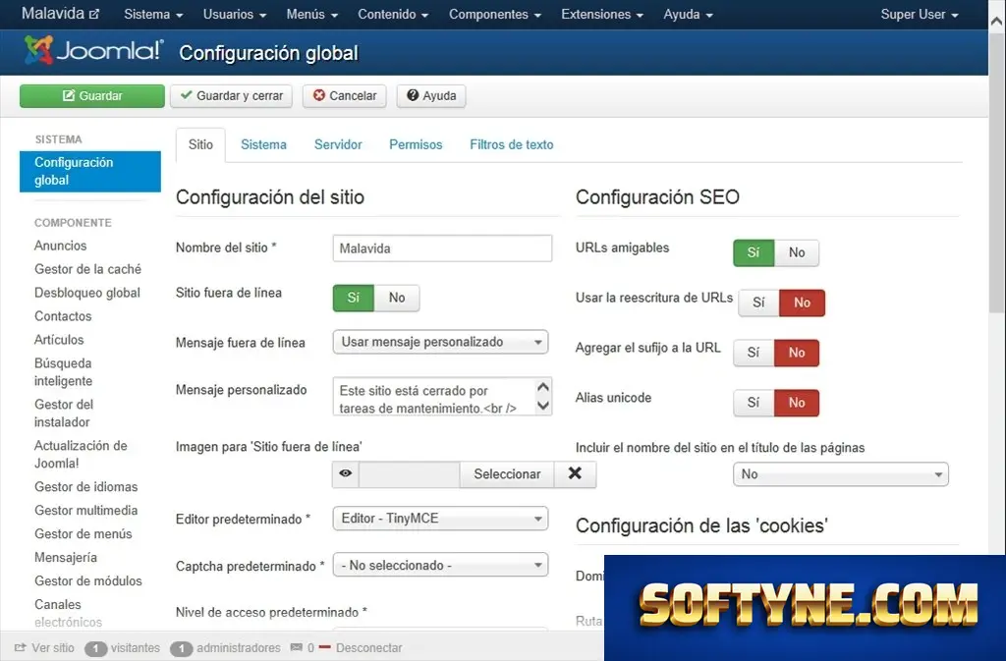Image resolution: width=1006 pixels, height=661 pixels.
Task: Click the Joomla! logo icon
Action: (38, 51)
